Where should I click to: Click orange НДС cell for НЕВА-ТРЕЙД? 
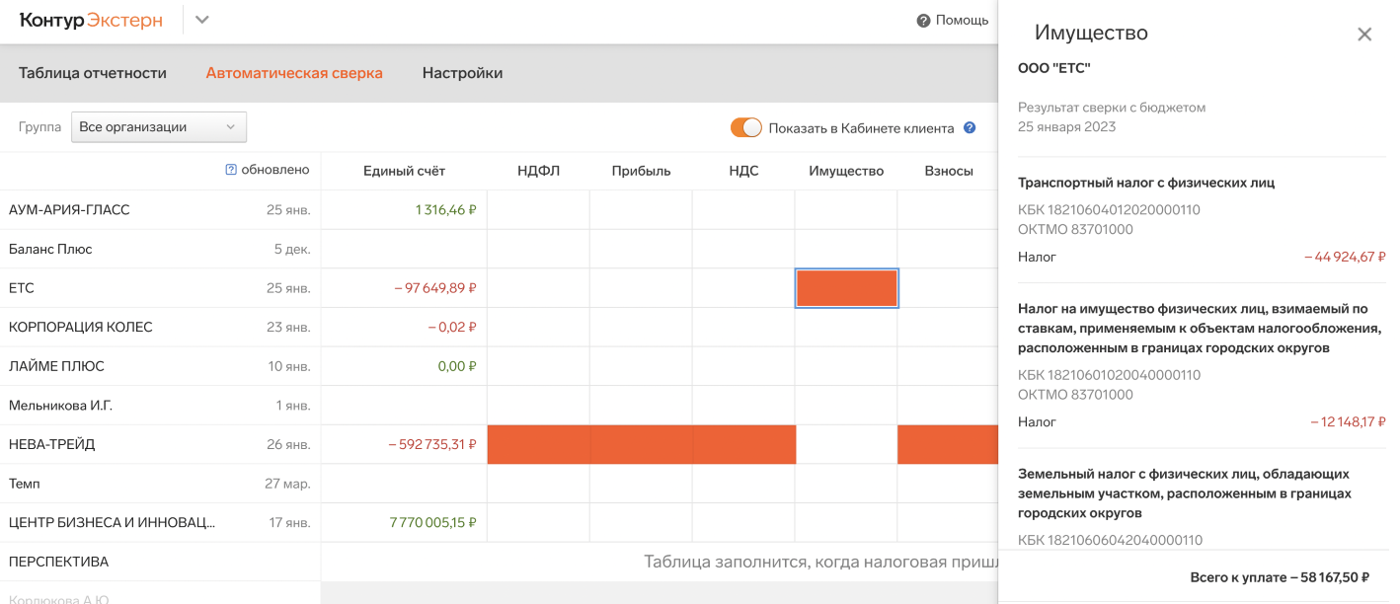[743, 444]
